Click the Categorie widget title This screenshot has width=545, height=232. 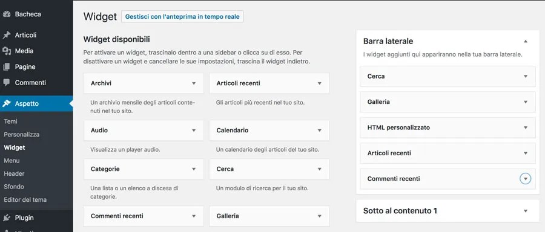(105, 169)
